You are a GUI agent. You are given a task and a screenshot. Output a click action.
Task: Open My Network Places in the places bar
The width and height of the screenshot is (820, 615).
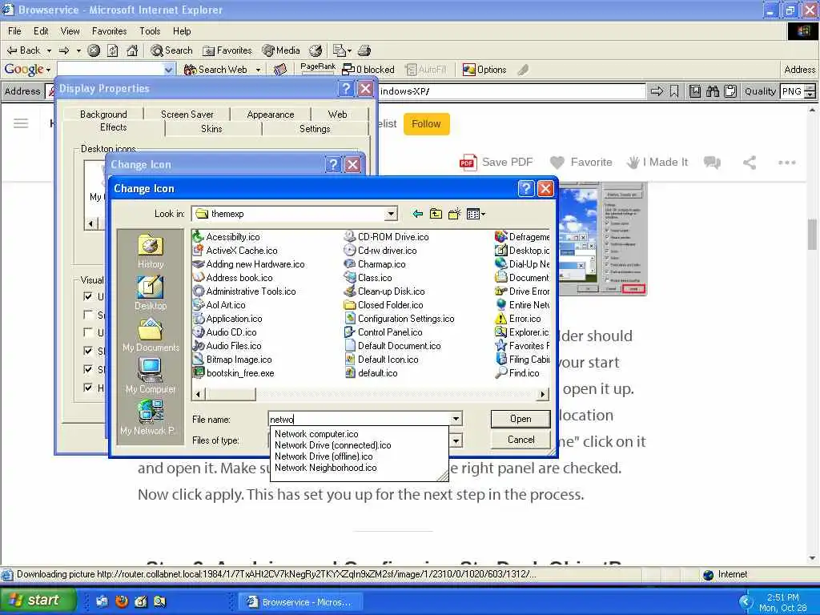151,418
